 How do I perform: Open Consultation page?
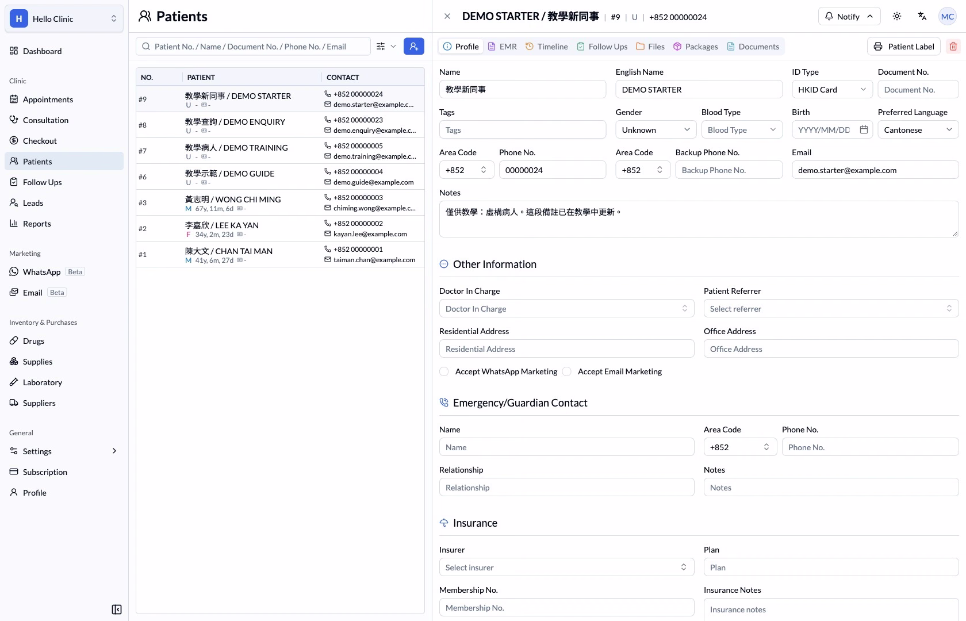coord(64,120)
